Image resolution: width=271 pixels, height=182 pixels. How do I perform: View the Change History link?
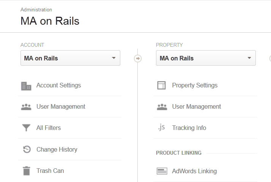(x=57, y=150)
